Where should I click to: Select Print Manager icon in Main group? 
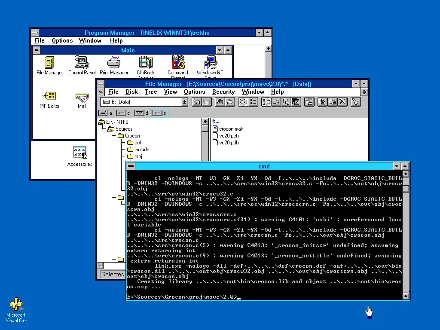pyautogui.click(x=114, y=66)
